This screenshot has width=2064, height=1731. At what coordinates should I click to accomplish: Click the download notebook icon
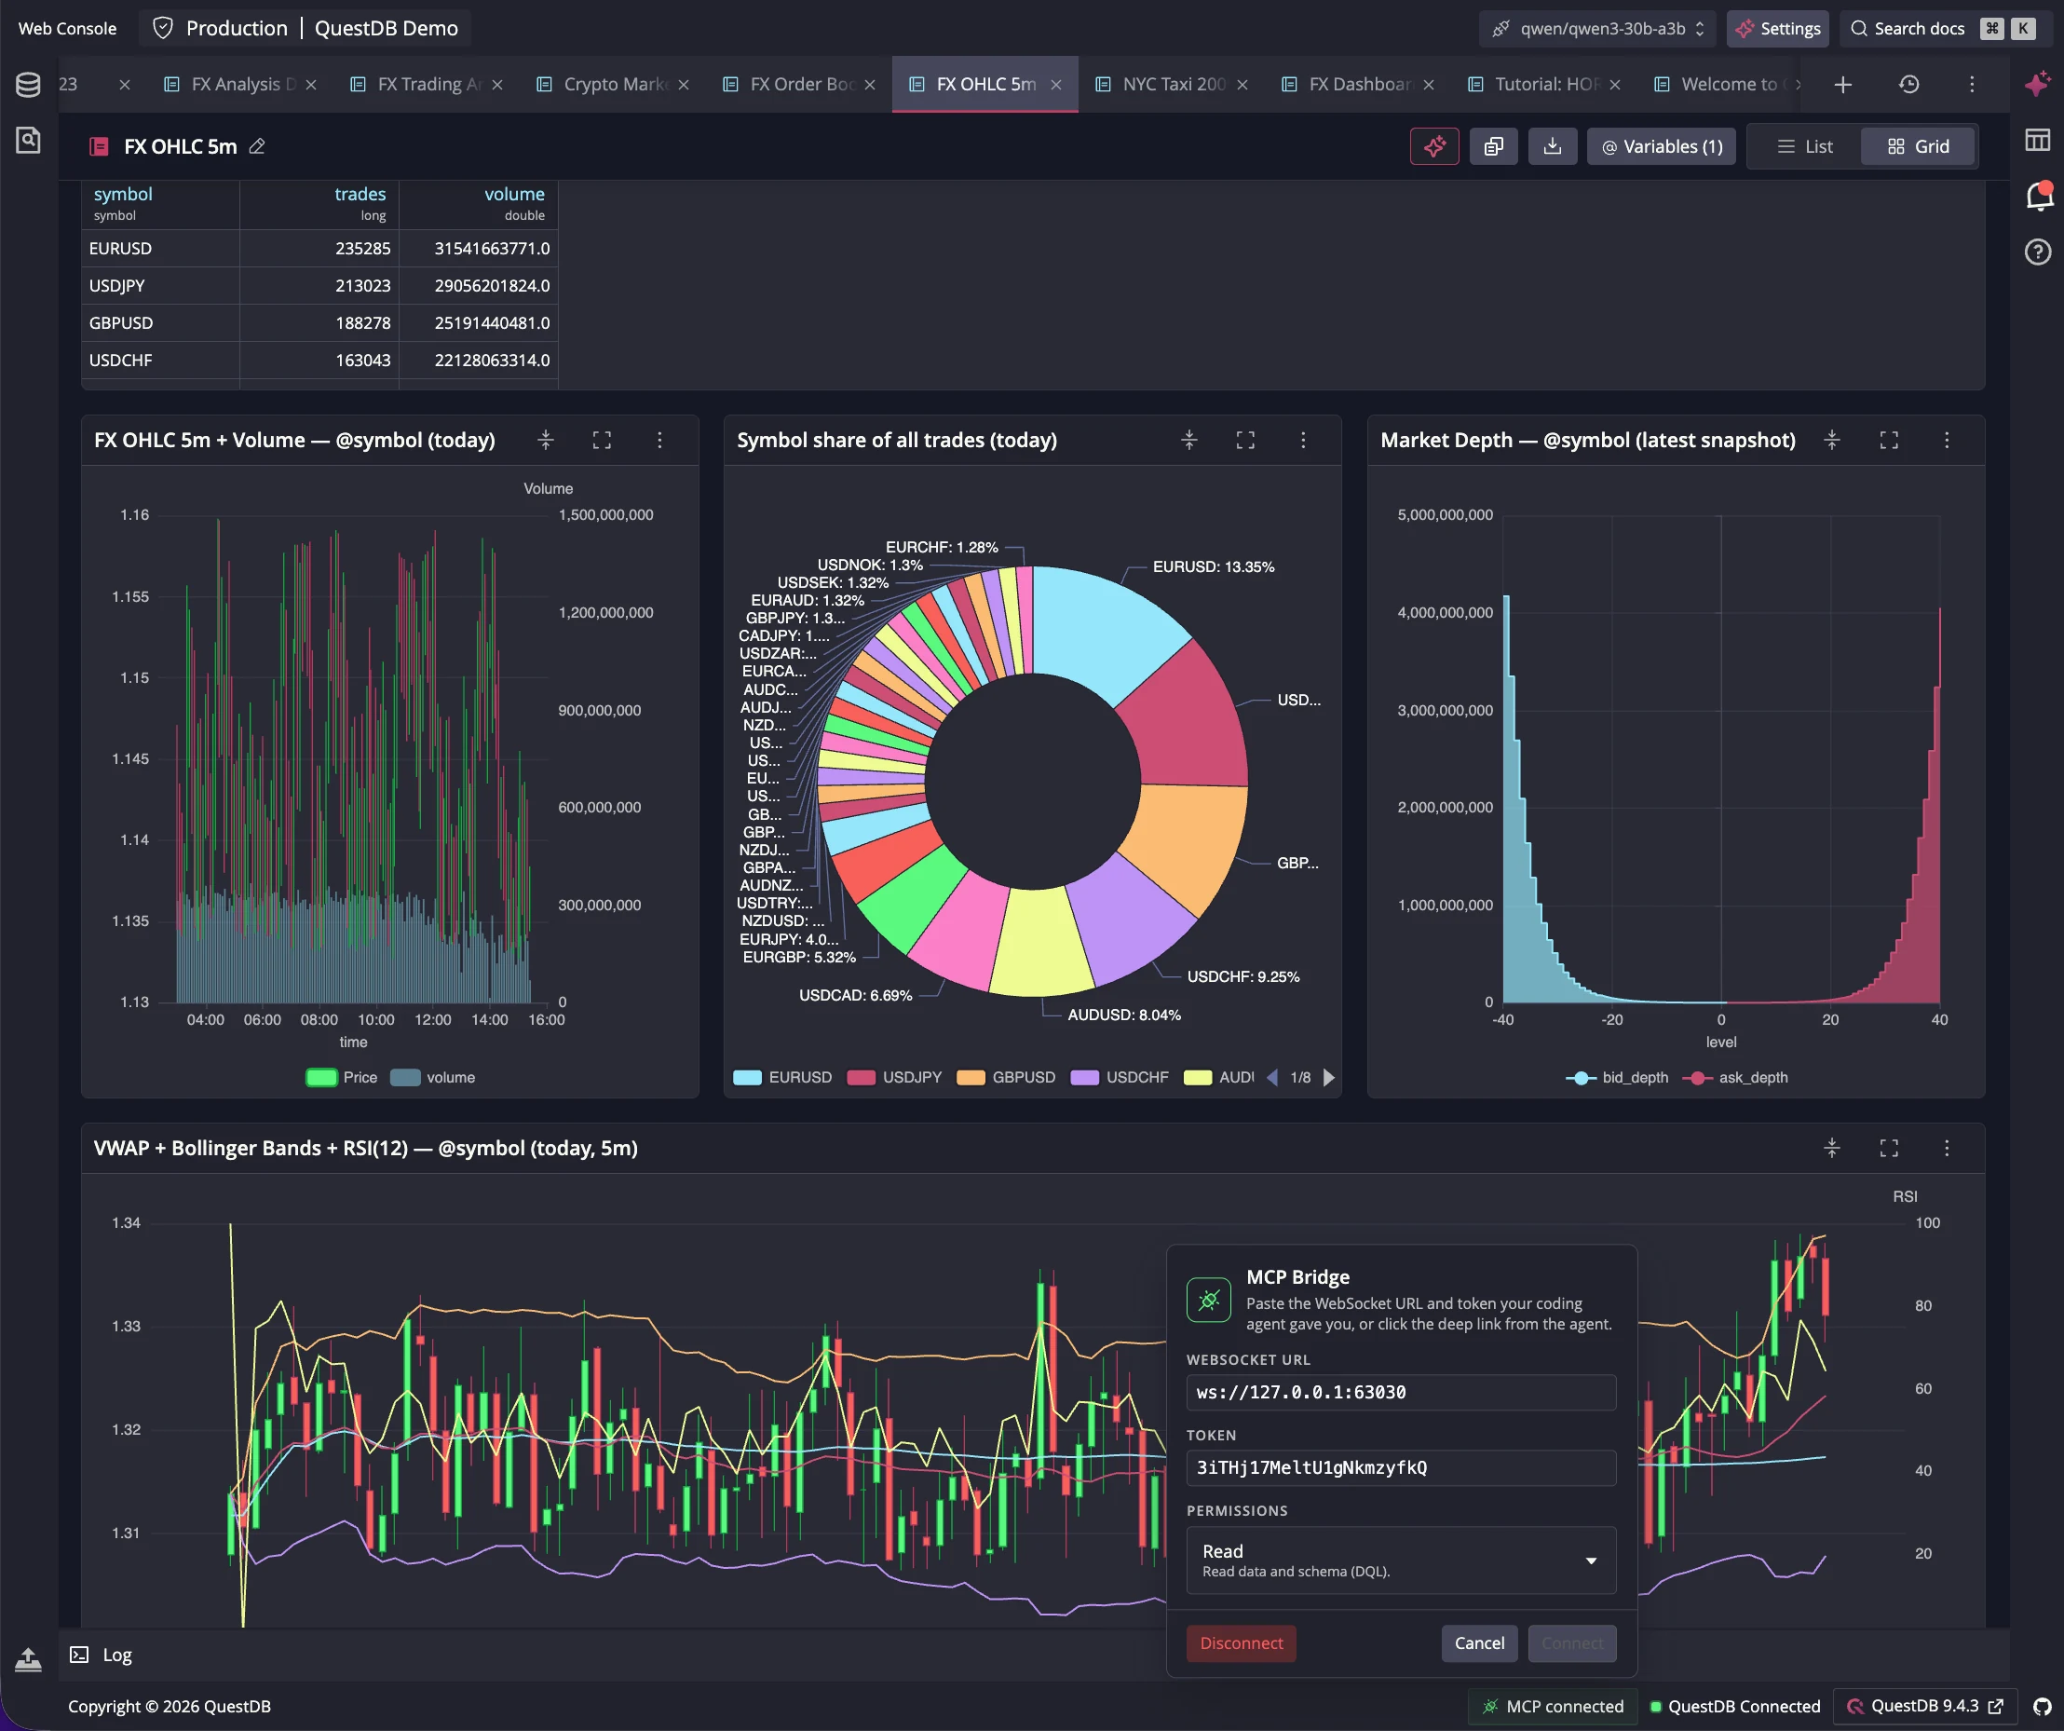pos(1552,146)
